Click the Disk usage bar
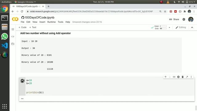The height and width of the screenshot is (111, 197). pyautogui.click(x=163, y=29)
